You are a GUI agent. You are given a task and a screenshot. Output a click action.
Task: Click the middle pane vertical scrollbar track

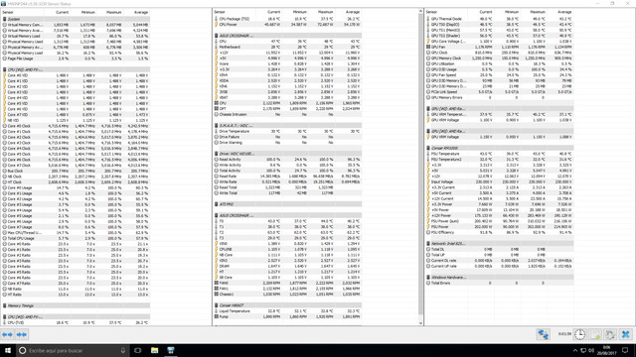[420, 168]
